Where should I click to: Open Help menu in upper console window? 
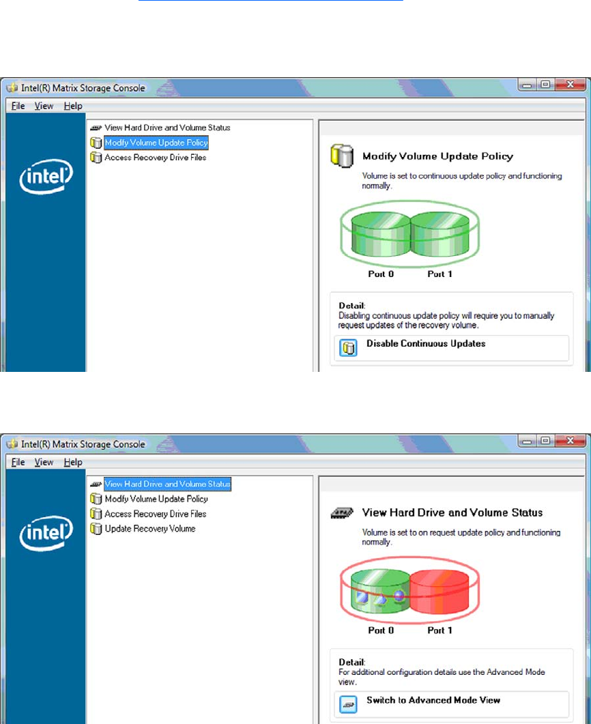tap(73, 106)
